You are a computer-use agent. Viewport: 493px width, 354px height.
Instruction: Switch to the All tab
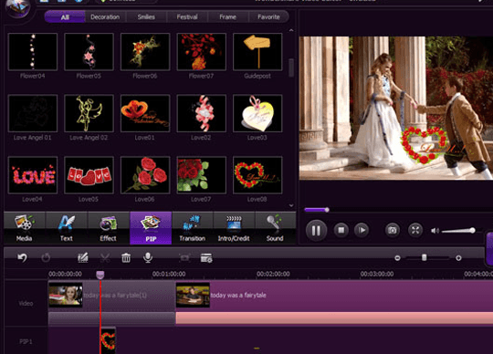[65, 17]
